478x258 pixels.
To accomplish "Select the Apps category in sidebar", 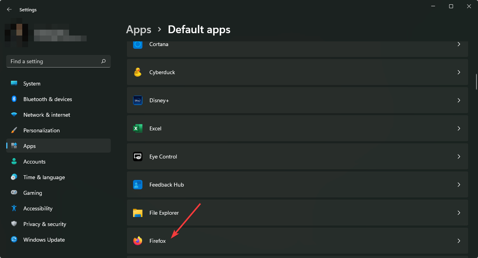I will 59,146.
